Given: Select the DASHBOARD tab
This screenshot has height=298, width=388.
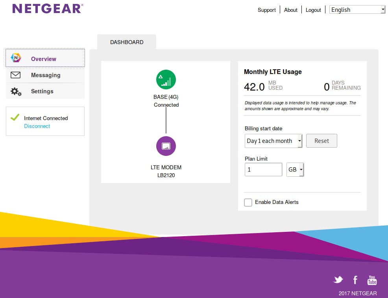Looking at the screenshot, I should point(127,42).
